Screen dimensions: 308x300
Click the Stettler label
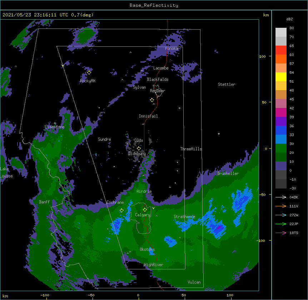click(227, 84)
